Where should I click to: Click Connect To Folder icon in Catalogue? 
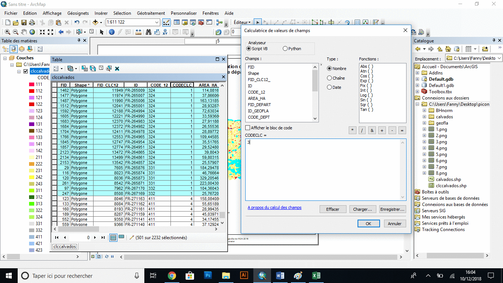pos(485,49)
